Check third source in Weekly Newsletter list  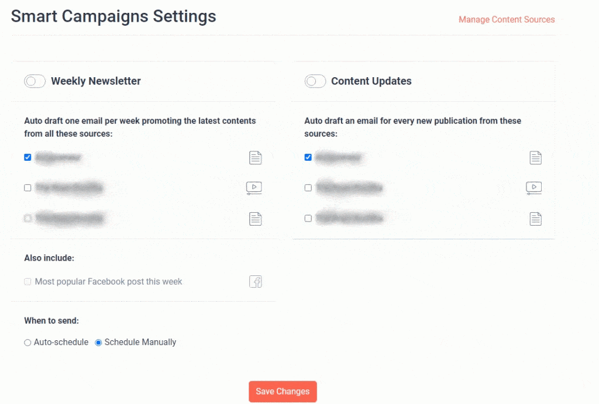(x=27, y=218)
